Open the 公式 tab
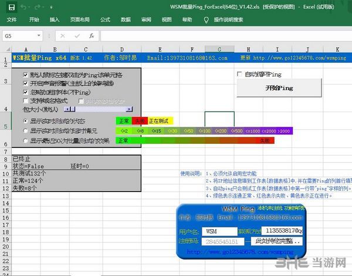The width and height of the screenshot is (352, 276). point(105,19)
